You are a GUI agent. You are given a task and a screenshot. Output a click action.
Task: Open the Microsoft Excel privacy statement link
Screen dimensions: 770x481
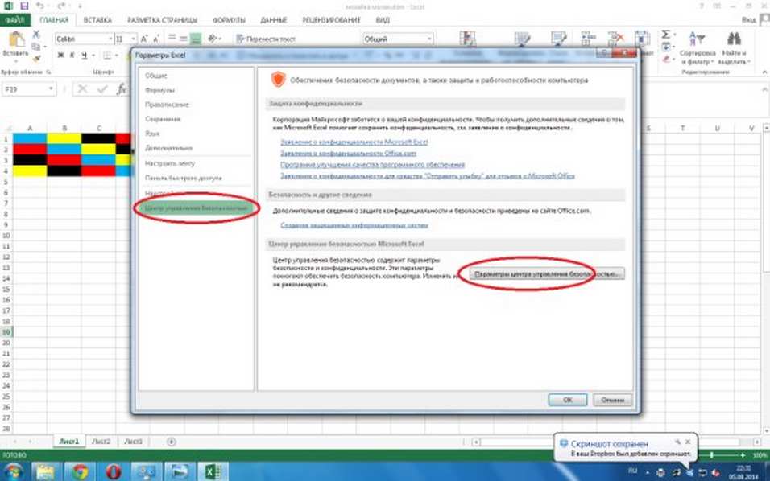click(x=354, y=142)
